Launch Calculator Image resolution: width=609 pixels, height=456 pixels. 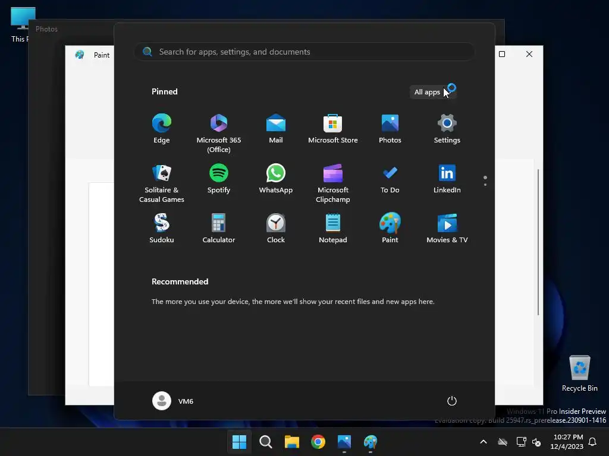[219, 229]
